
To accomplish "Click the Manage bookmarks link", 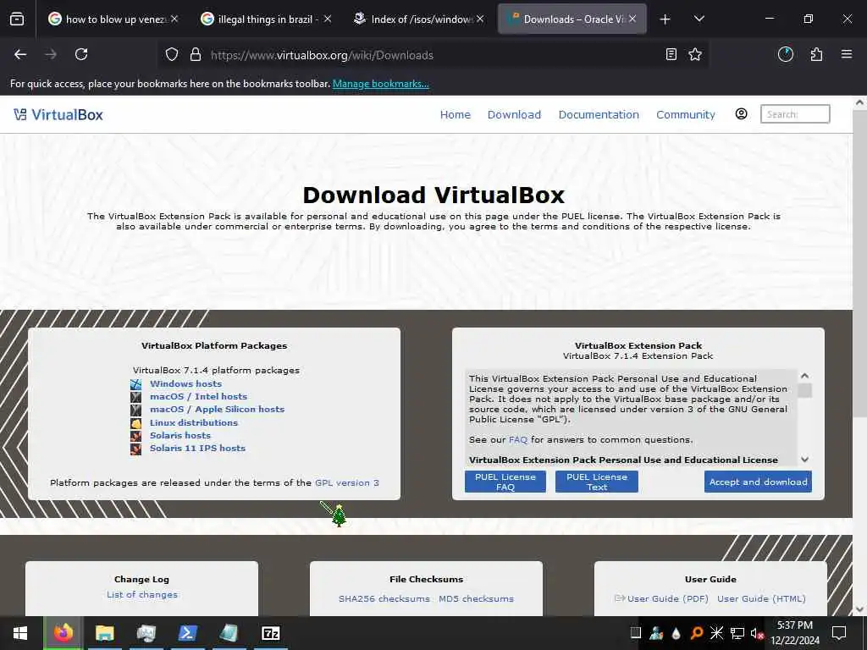I will (380, 84).
